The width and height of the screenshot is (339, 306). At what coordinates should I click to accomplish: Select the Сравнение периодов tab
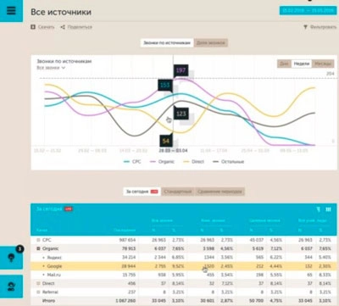point(220,192)
